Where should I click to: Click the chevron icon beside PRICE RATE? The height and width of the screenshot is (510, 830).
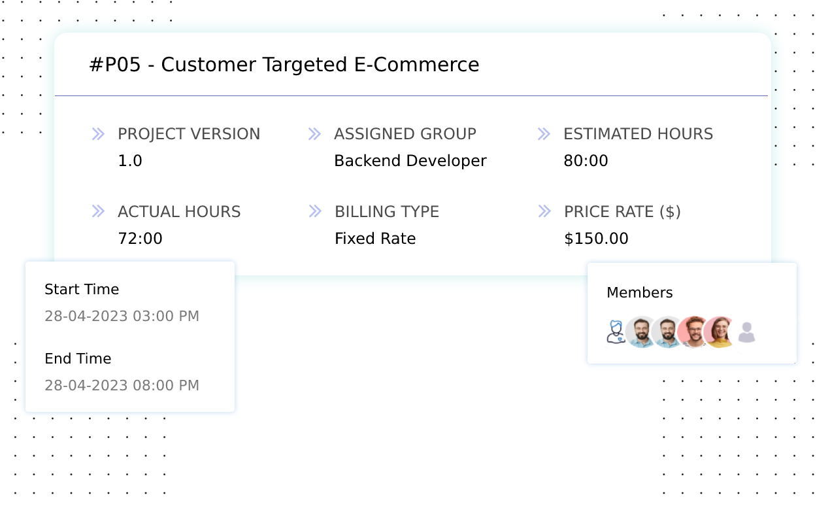point(544,211)
